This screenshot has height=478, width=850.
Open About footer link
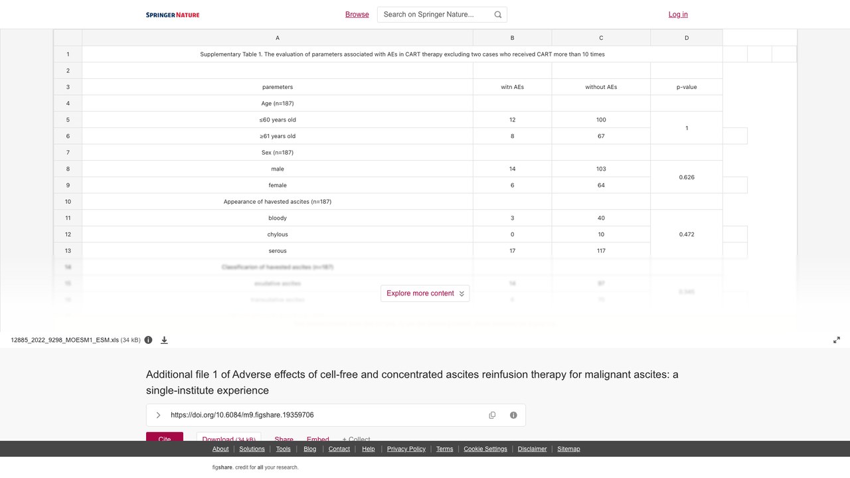220,449
